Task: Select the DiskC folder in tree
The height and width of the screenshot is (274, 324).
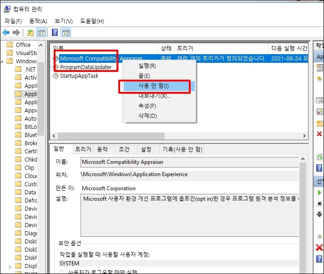Action: (x=26, y=241)
